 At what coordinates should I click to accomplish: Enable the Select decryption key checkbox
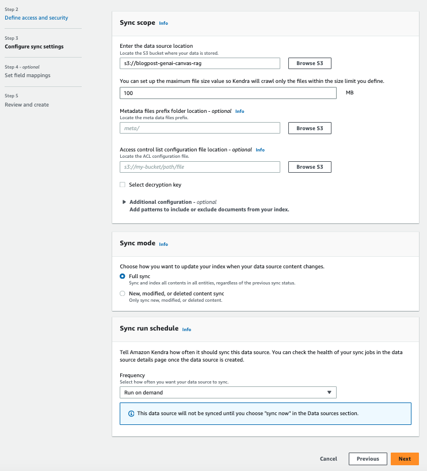pos(123,185)
